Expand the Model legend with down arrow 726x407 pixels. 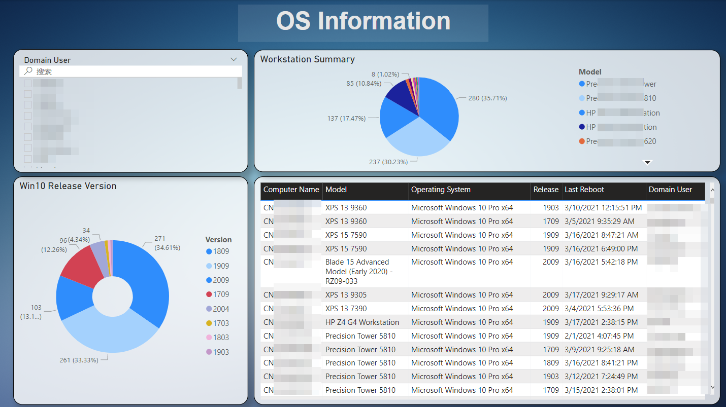[x=647, y=163]
